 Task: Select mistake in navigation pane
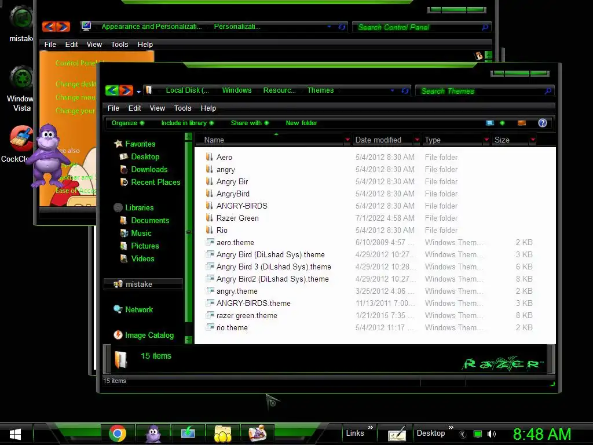[143, 284]
